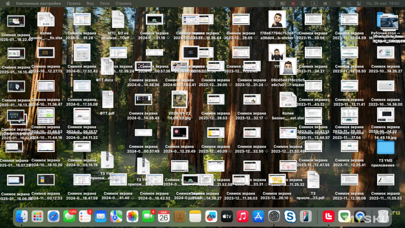Click the Wi-Fi status icon
405x228 pixels.
coord(339,4)
